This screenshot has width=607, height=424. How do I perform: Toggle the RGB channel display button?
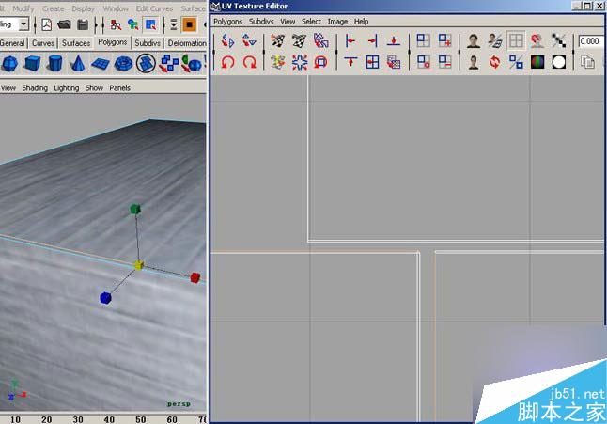tap(537, 62)
